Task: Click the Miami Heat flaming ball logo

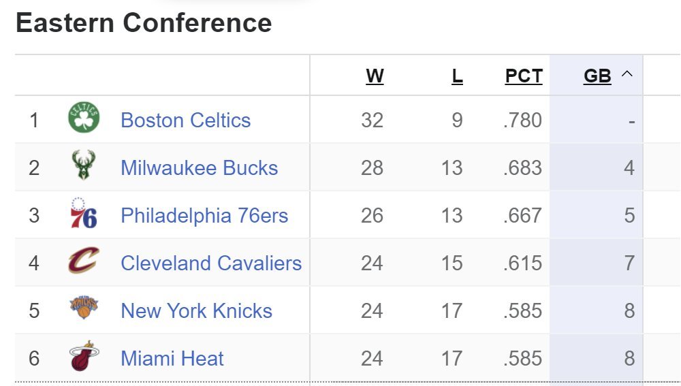Action: coord(84,356)
